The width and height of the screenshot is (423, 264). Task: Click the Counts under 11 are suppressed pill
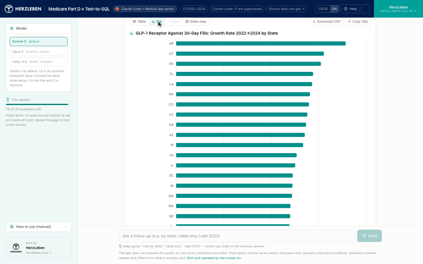tap(237, 9)
